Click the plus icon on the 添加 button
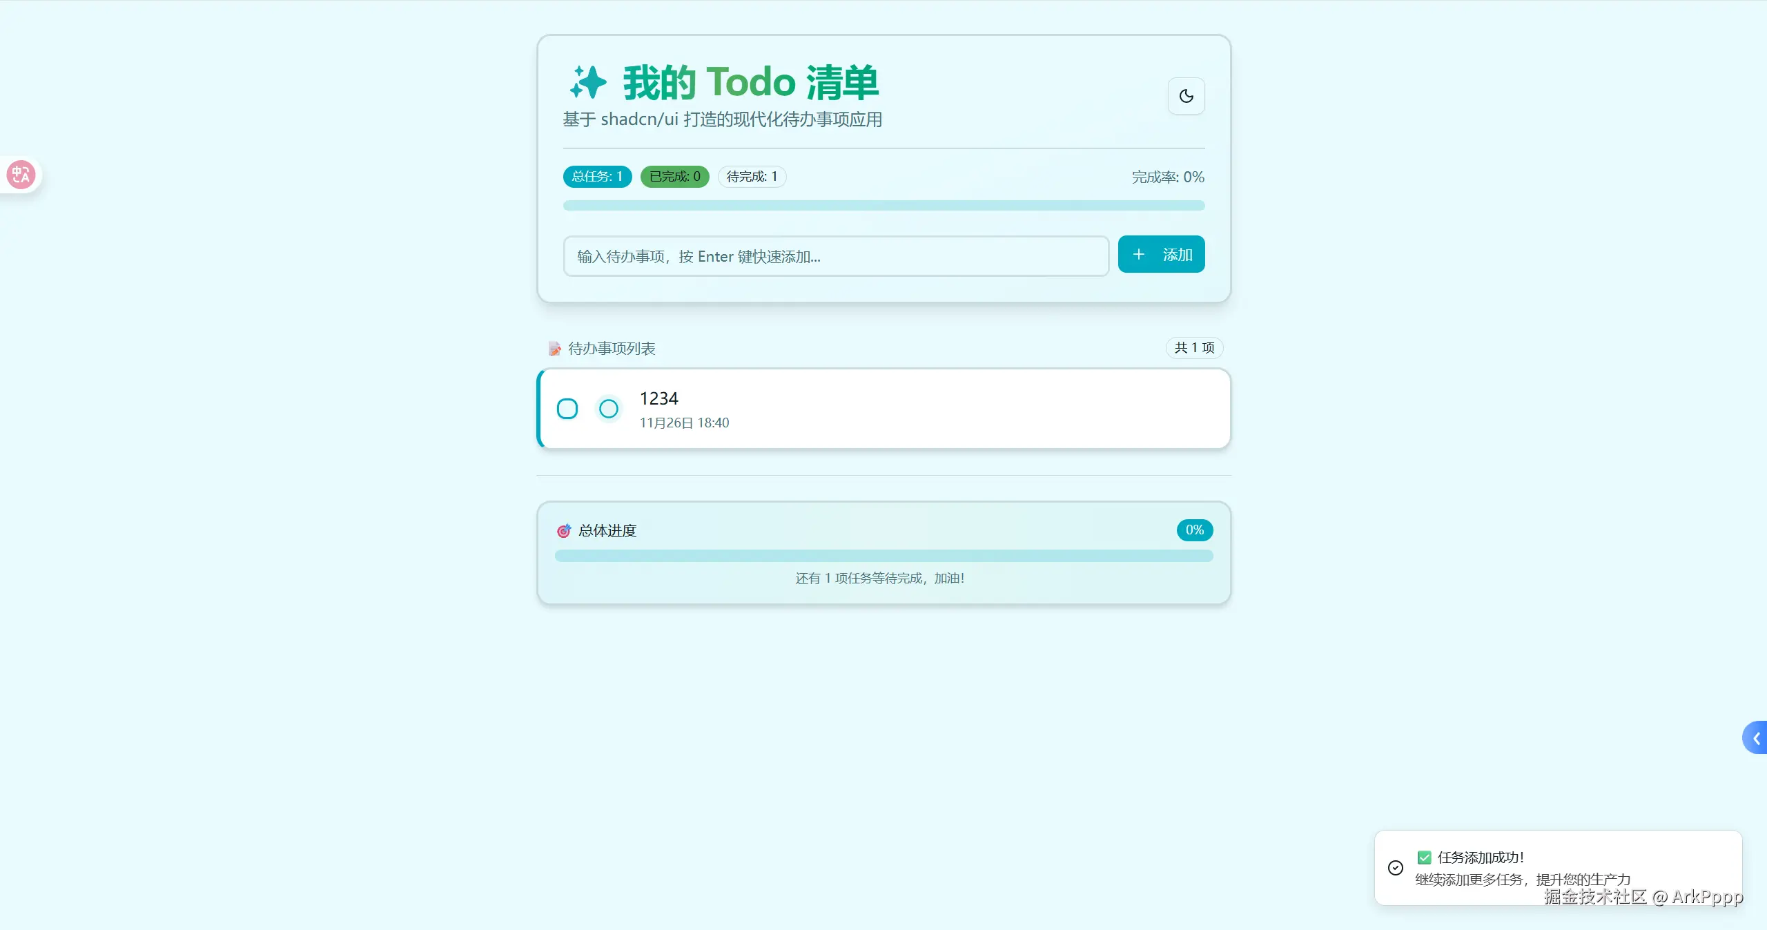1767x930 pixels. (1139, 255)
